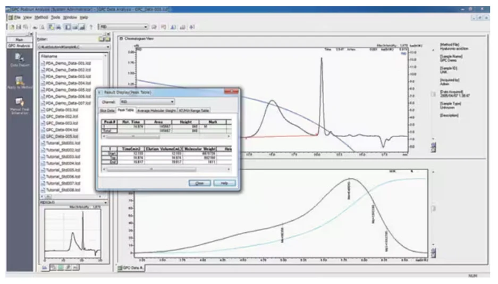Open the Method menu
Viewport: 498px width, 284px height.
[40, 18]
